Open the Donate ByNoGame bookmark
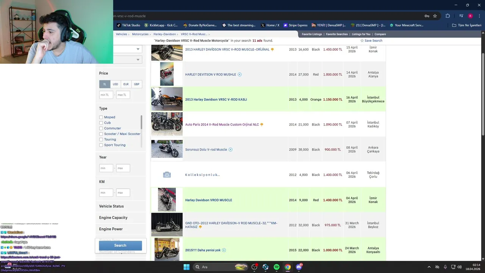This screenshot has height=273, width=485. click(200, 25)
